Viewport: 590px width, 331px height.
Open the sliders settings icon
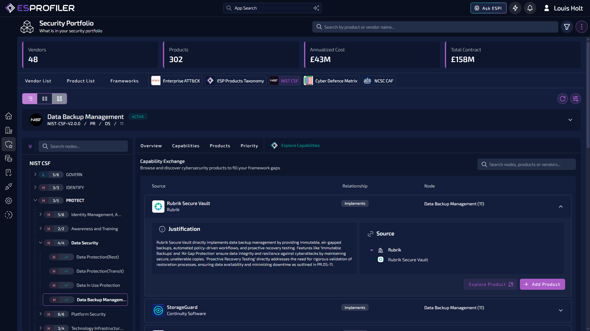(576, 99)
